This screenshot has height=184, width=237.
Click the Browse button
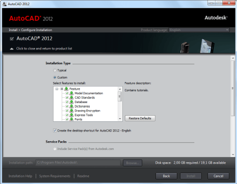coord(133,163)
